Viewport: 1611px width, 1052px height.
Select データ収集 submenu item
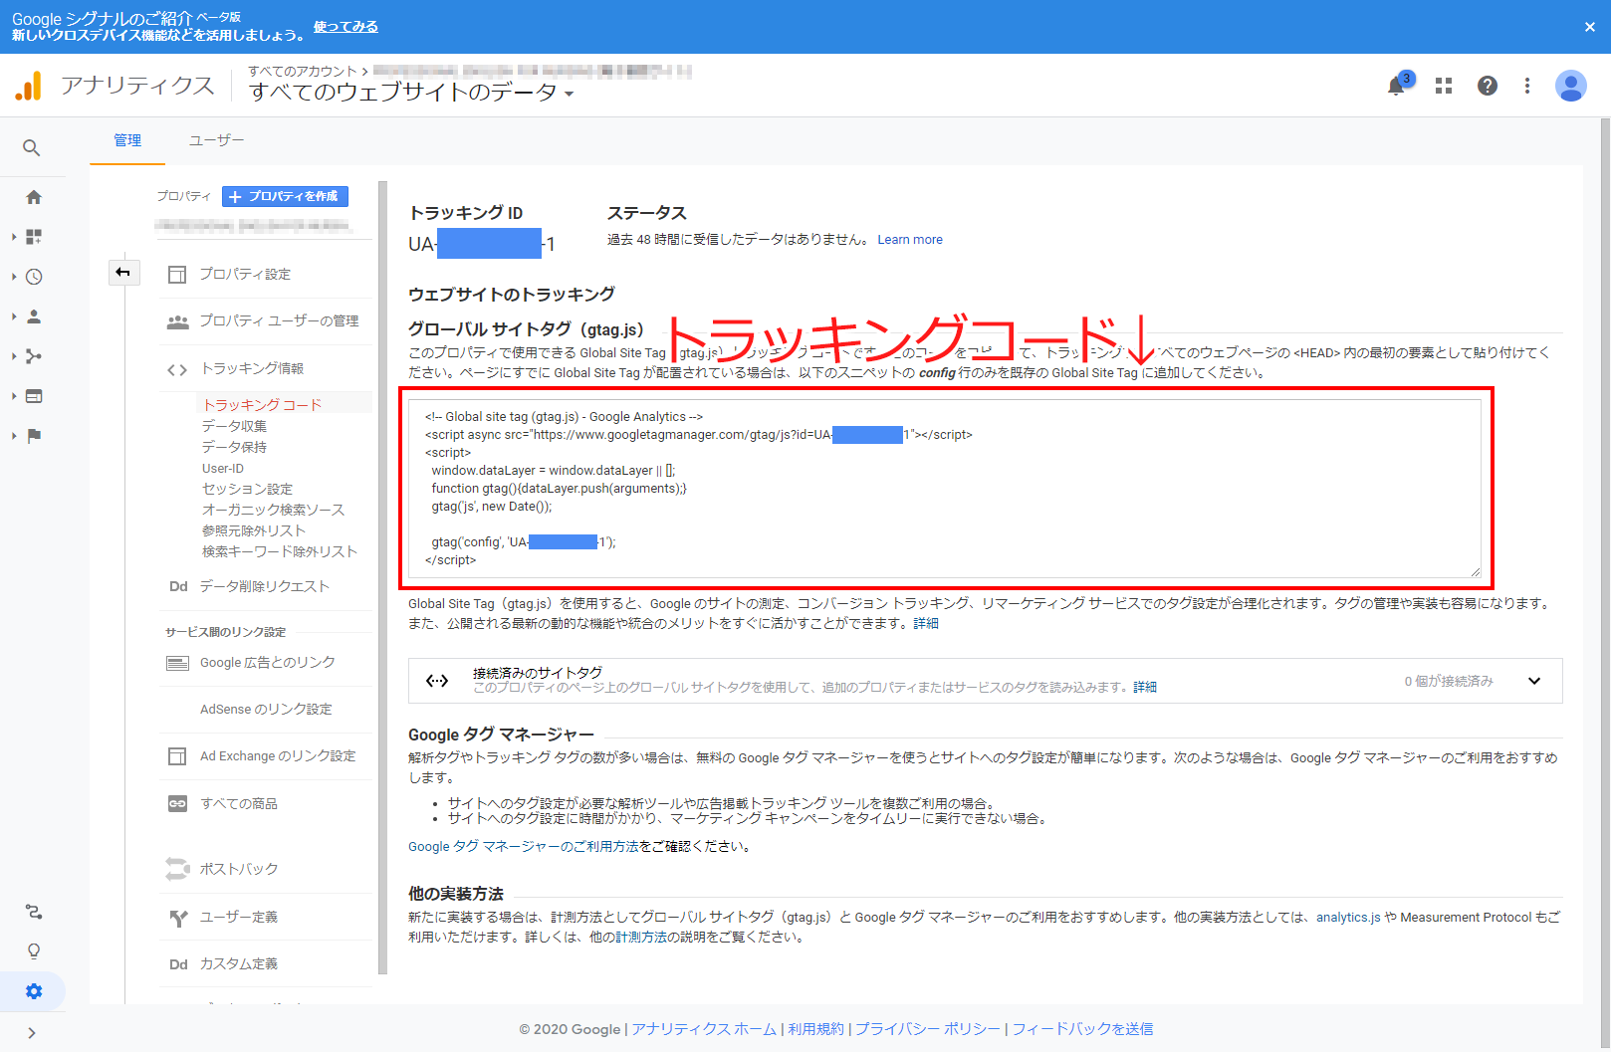coord(235,426)
